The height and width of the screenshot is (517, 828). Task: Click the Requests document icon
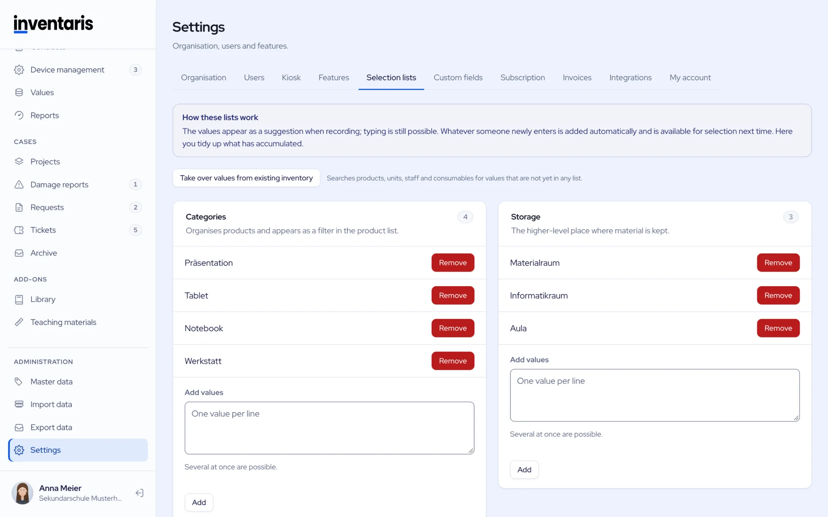pos(19,207)
